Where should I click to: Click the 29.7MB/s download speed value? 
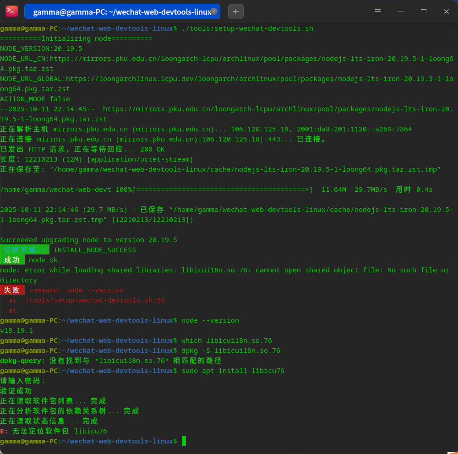[x=371, y=189]
